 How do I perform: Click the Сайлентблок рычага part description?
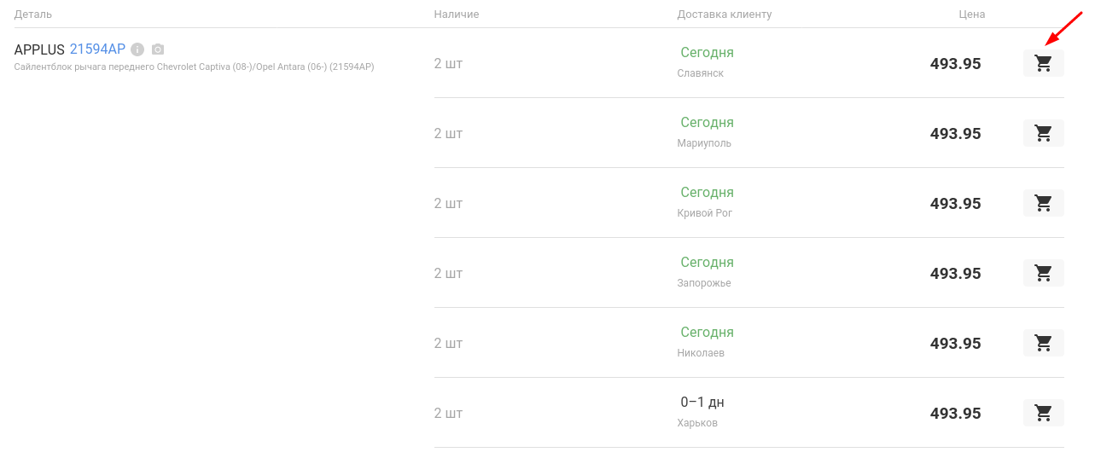(195, 67)
